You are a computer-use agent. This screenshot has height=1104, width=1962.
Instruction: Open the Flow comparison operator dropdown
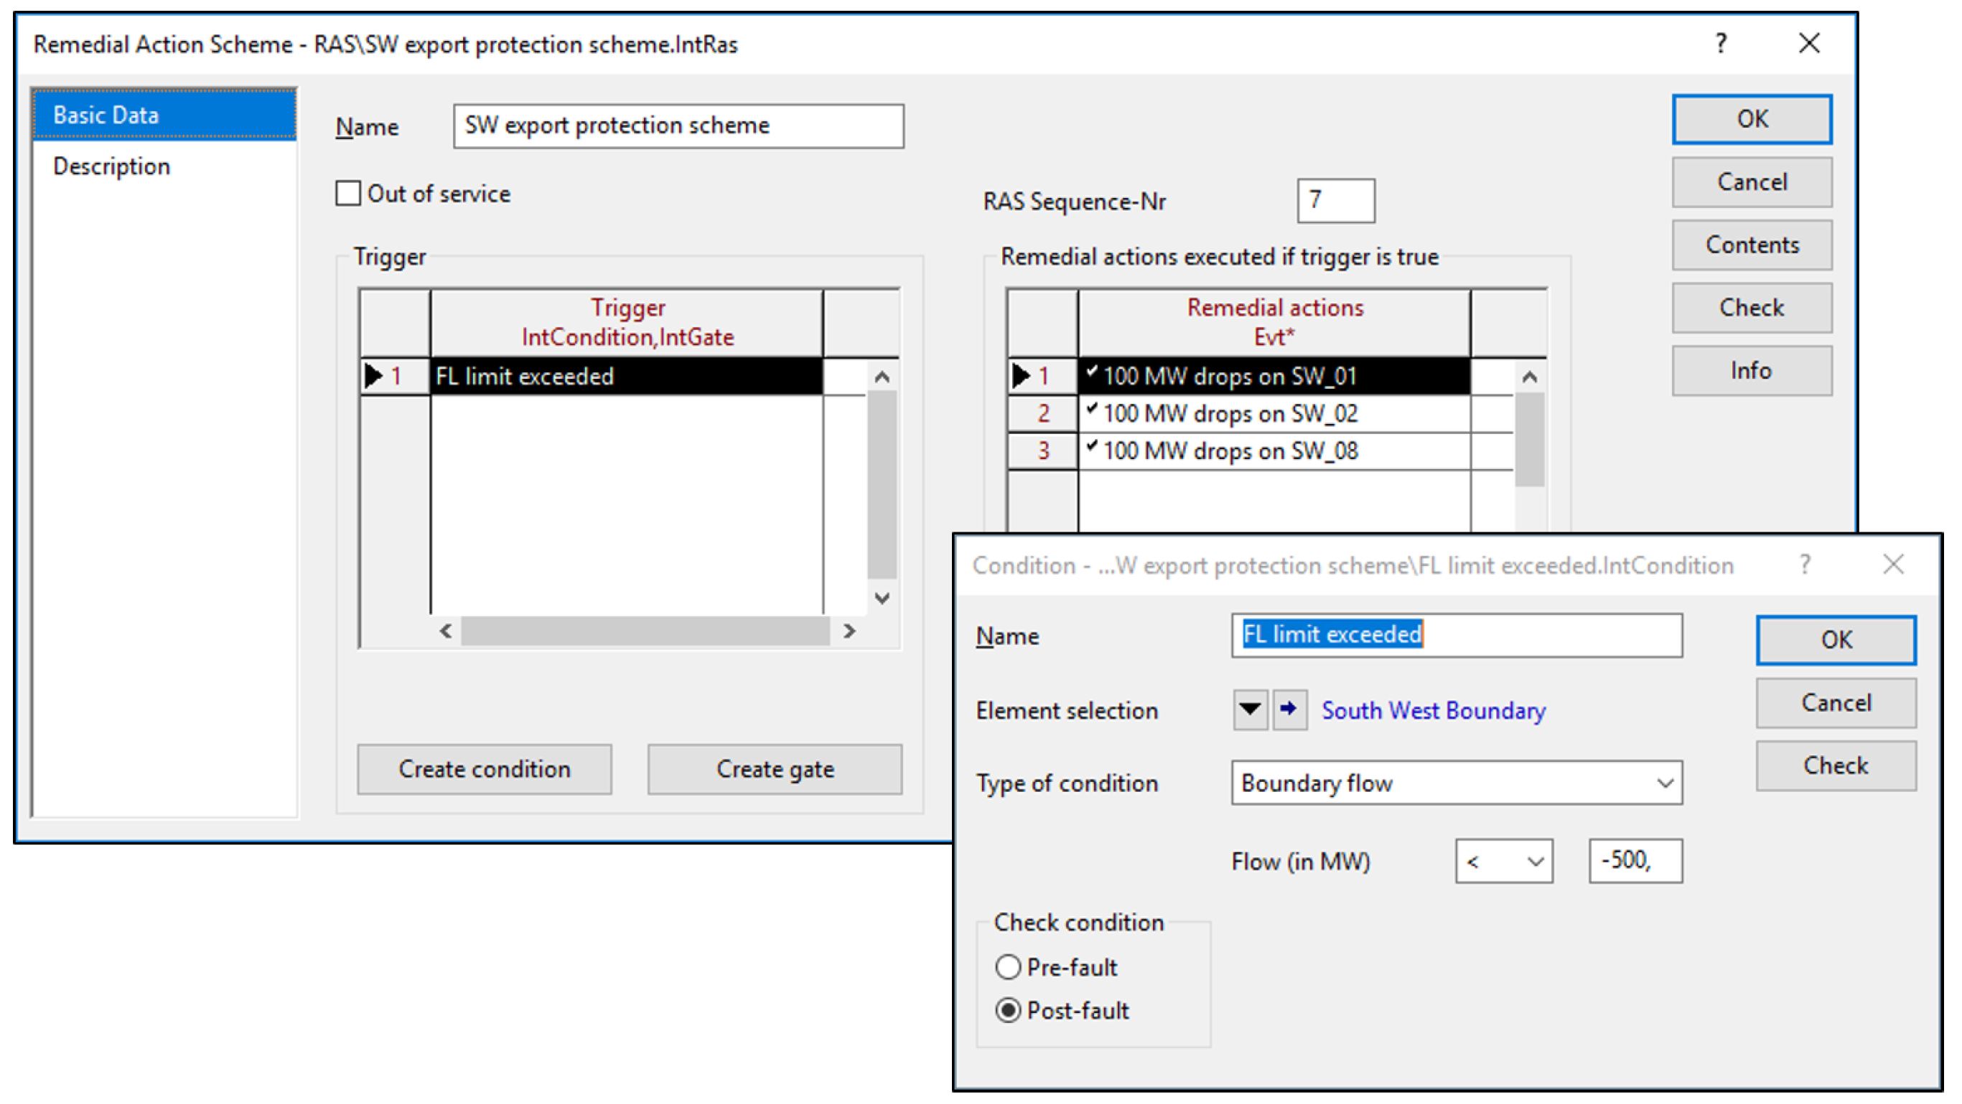click(x=1503, y=862)
